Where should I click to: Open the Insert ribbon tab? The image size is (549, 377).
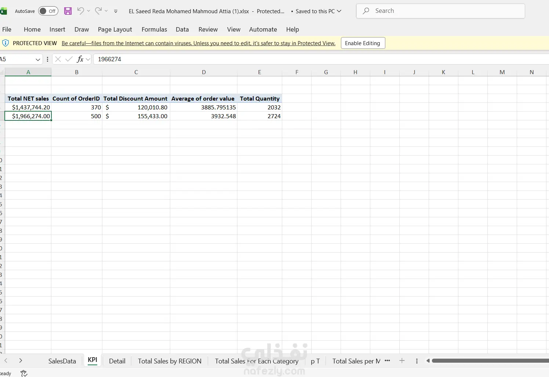tap(57, 29)
